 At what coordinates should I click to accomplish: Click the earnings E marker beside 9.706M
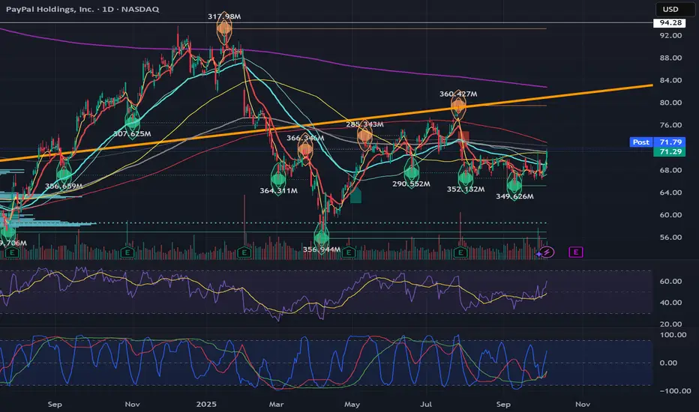[13, 253]
